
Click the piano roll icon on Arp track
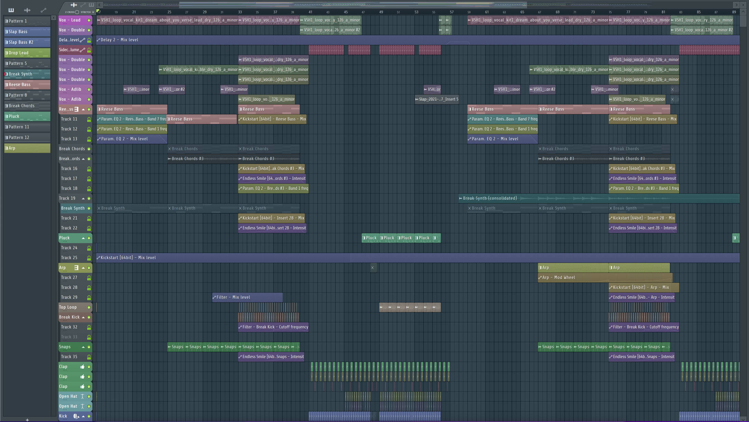(77, 268)
